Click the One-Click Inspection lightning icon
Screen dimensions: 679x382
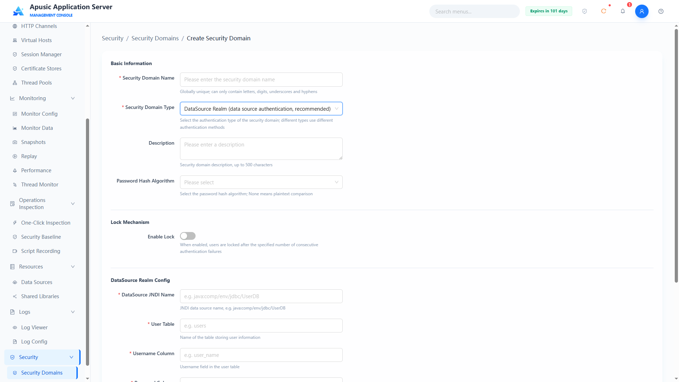pos(15,223)
